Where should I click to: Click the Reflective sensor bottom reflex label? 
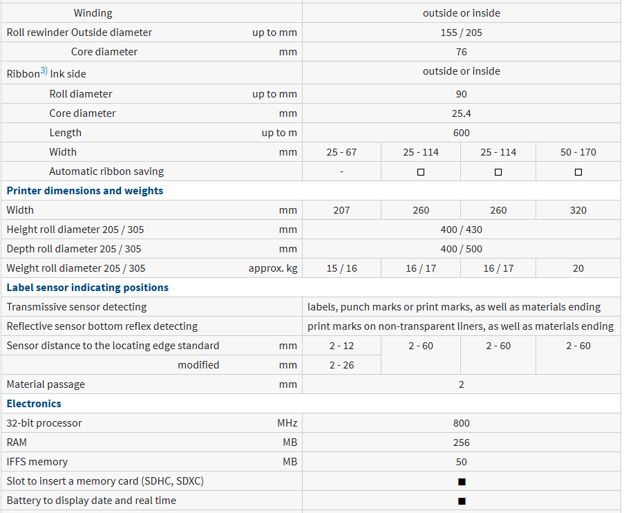pyautogui.click(x=102, y=326)
